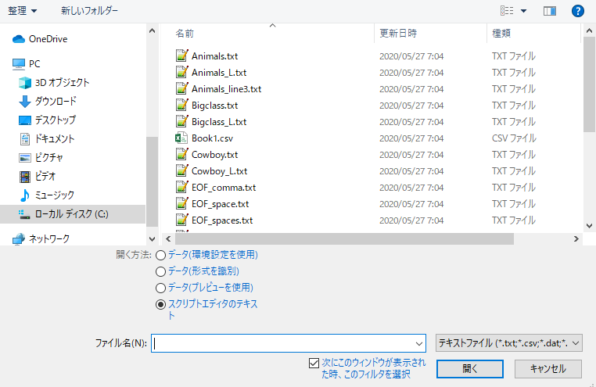Click the Cowboy_L.txt file name
Screen dimensions: 596x387
click(x=219, y=171)
